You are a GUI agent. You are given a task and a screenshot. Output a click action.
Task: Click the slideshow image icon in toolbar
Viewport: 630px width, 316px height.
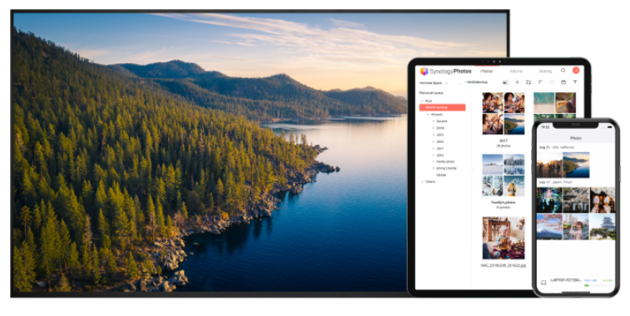(505, 82)
